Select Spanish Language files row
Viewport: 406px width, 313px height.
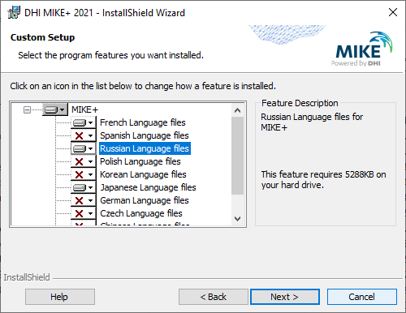pos(145,135)
